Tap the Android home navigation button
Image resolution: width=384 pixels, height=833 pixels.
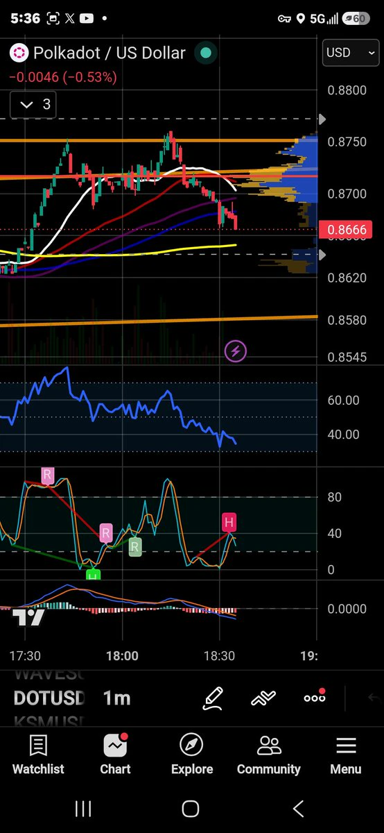coord(191,808)
